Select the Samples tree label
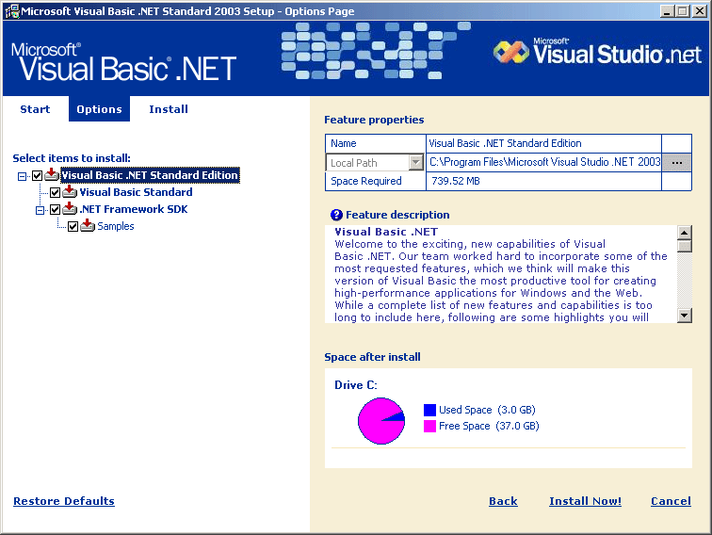The height and width of the screenshot is (535, 712). (x=115, y=226)
